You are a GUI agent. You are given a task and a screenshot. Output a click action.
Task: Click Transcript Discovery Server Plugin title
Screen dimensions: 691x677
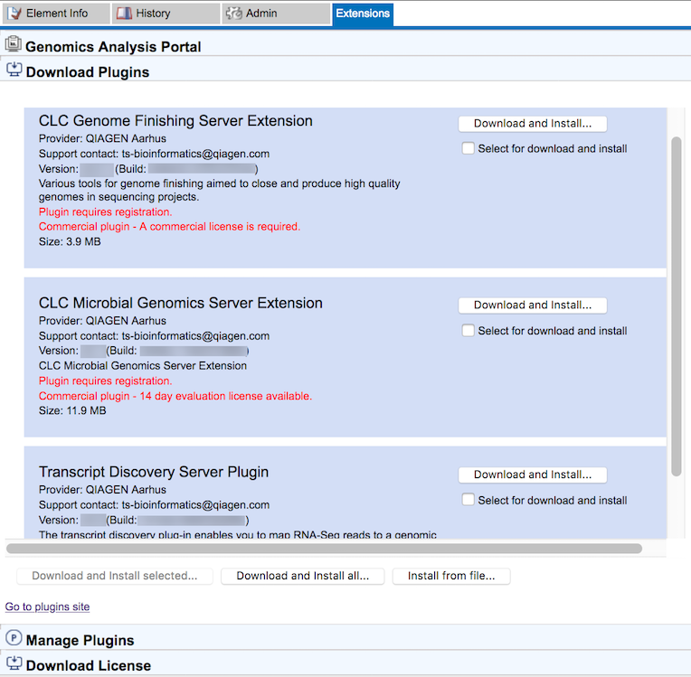[x=154, y=472]
